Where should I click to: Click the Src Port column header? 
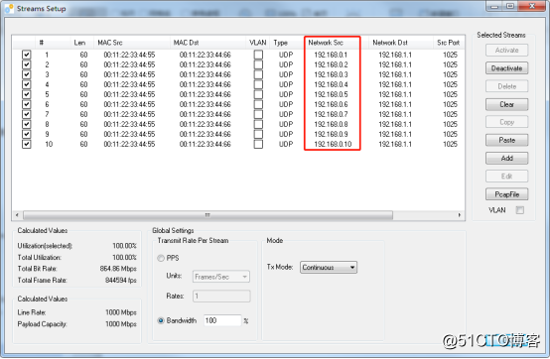[449, 43]
